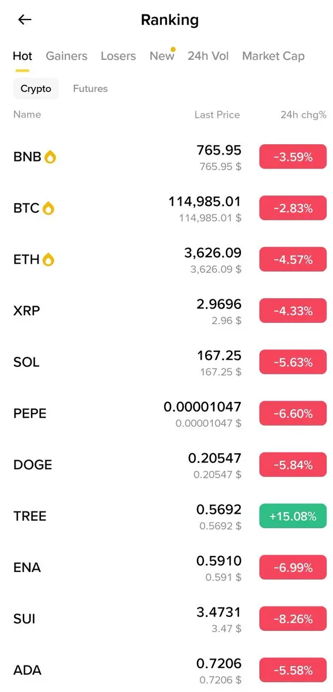Open the PEPE coin row
333x692 pixels.
pyautogui.click(x=166, y=413)
